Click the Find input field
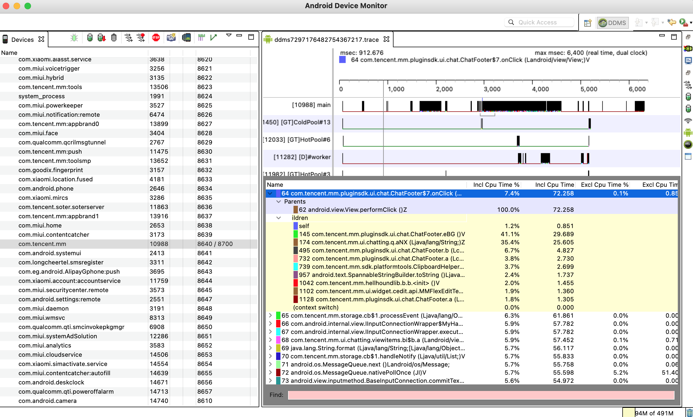Viewport: 693px width, 417px height. (x=481, y=395)
